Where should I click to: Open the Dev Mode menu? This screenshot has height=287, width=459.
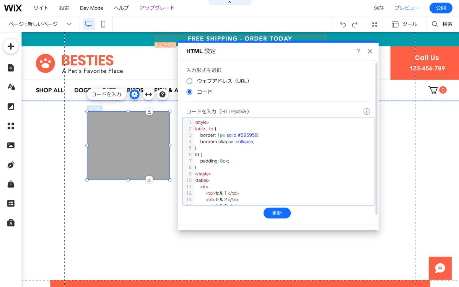click(x=91, y=8)
